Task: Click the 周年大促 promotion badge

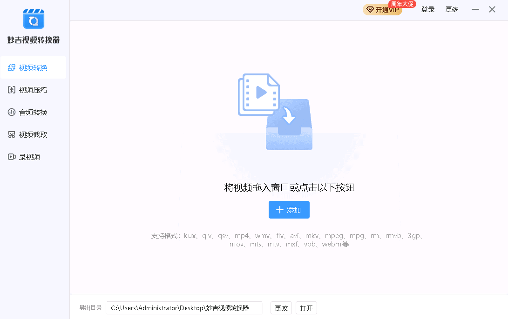Action: click(402, 4)
